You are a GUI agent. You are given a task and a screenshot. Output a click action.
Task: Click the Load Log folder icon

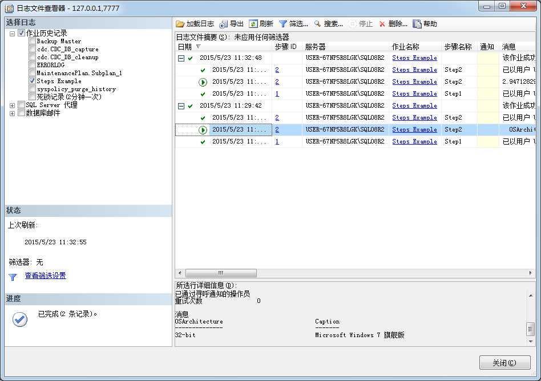pyautogui.click(x=180, y=24)
